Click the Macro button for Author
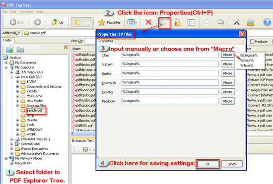 pos(228,73)
